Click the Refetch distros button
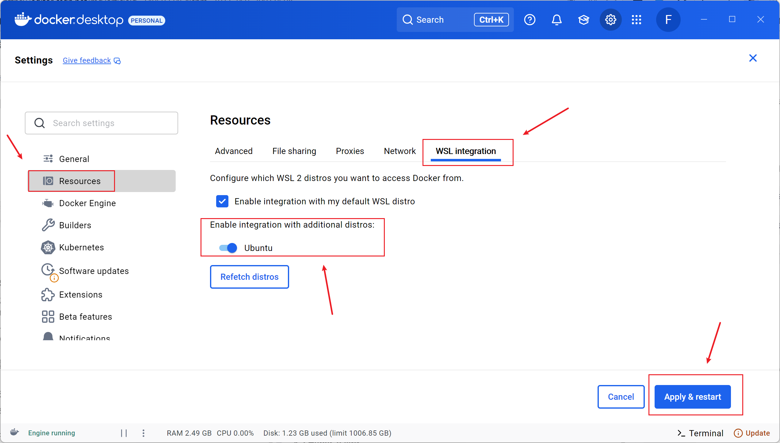This screenshot has width=780, height=443. tap(249, 277)
